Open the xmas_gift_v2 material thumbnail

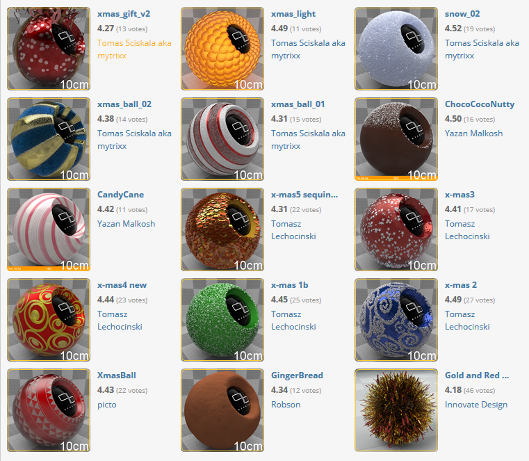pyautogui.click(x=49, y=49)
